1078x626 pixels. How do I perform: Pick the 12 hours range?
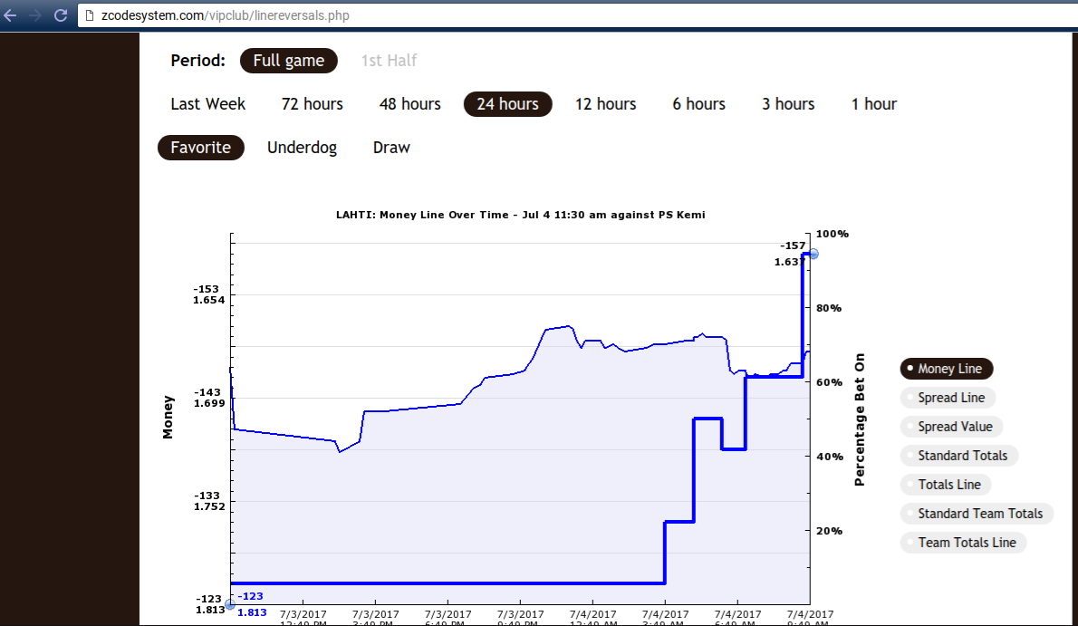(606, 104)
